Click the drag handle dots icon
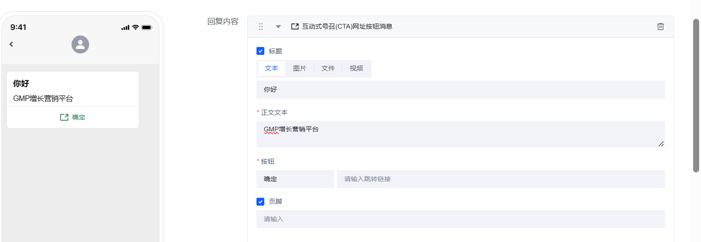 coord(261,27)
